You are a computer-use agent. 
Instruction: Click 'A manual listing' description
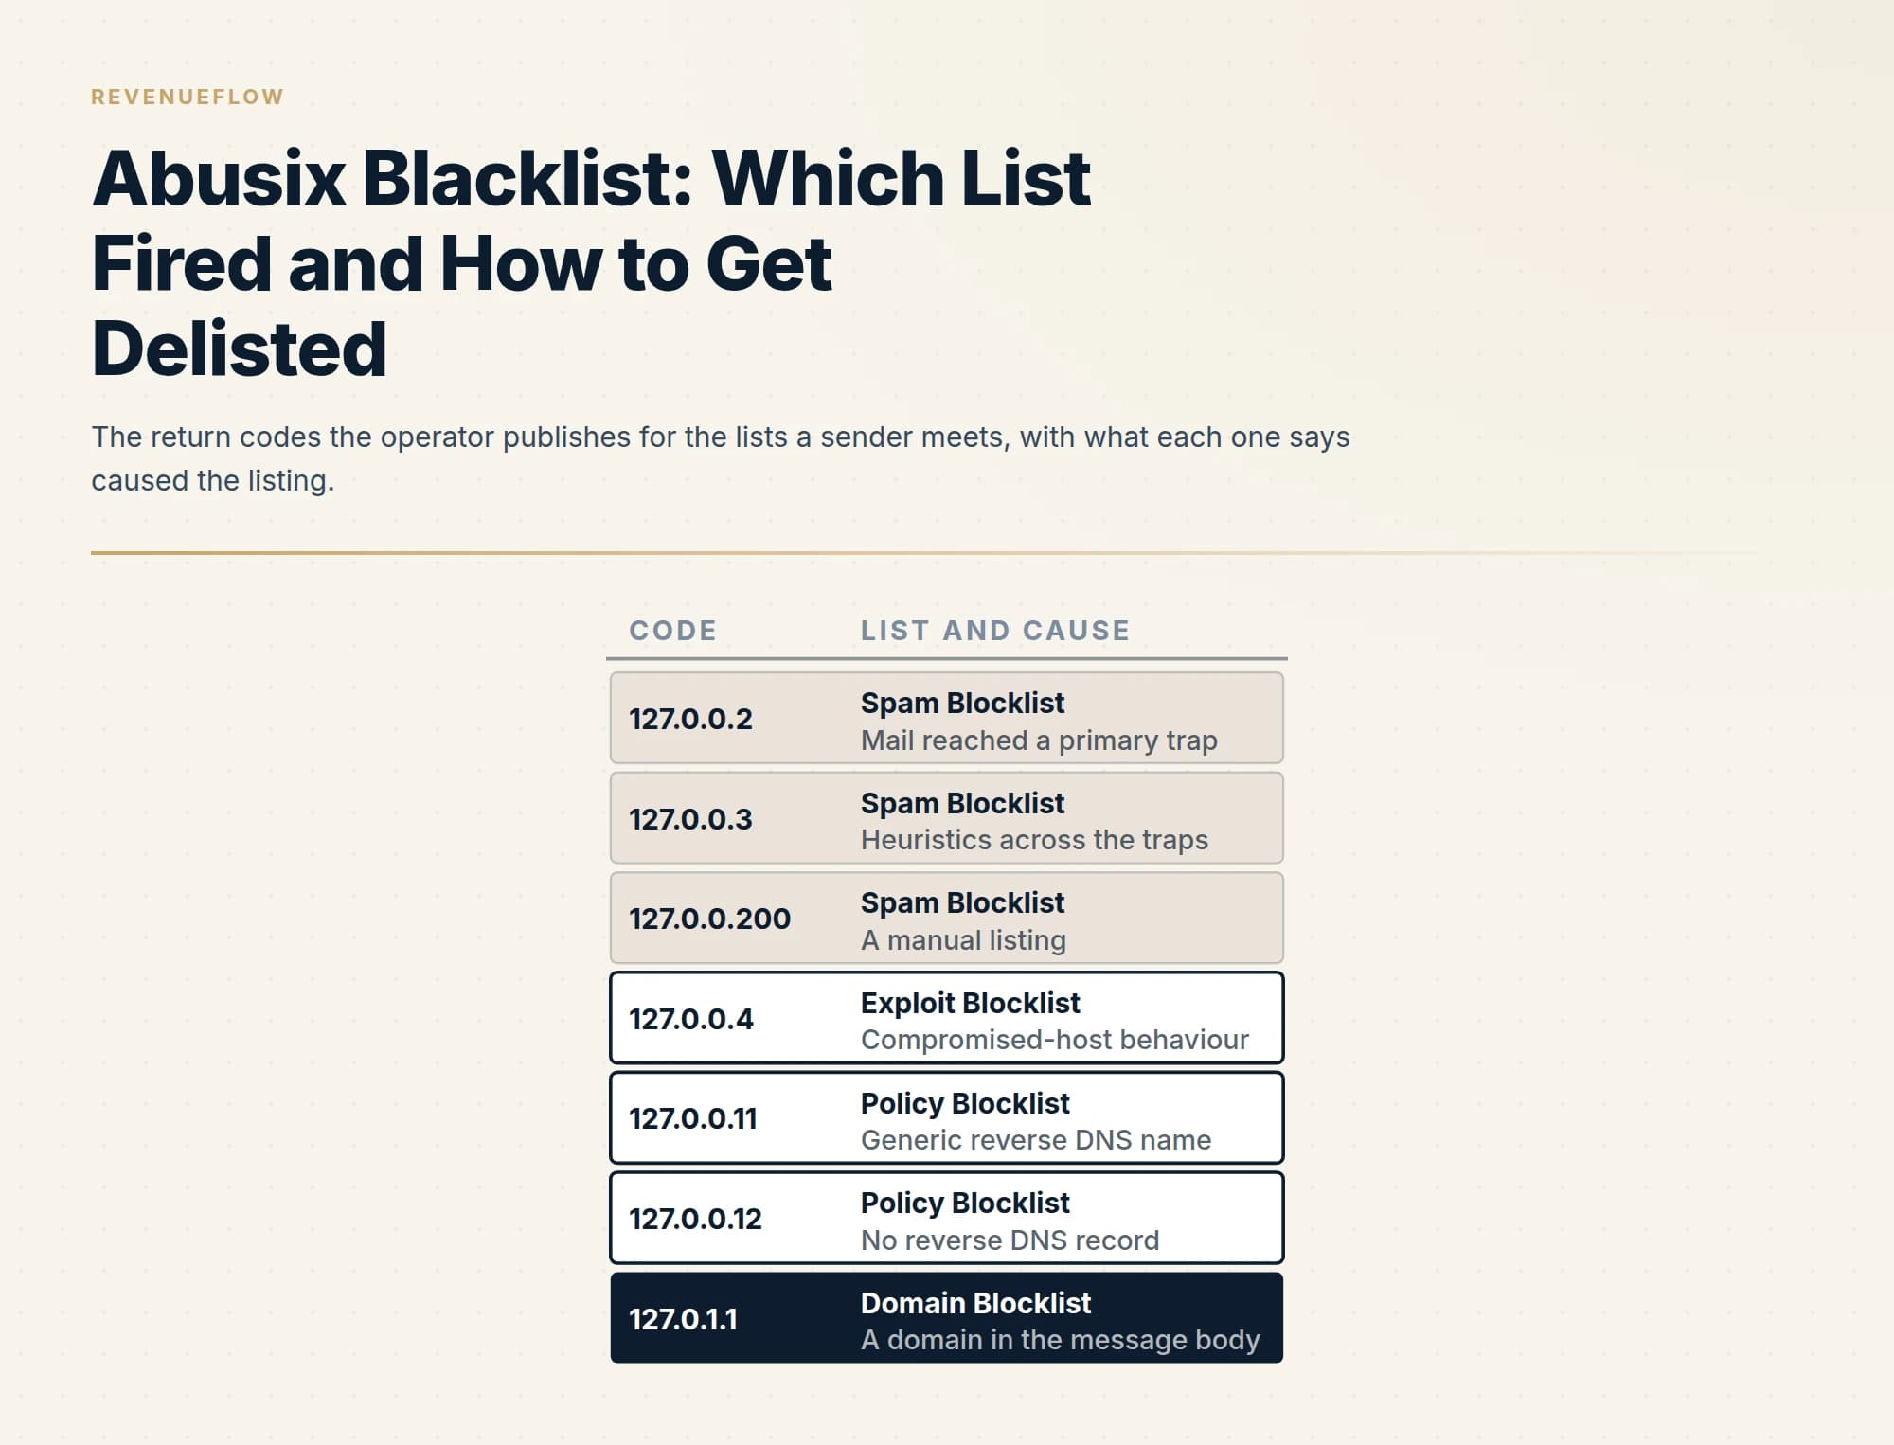tap(963, 940)
